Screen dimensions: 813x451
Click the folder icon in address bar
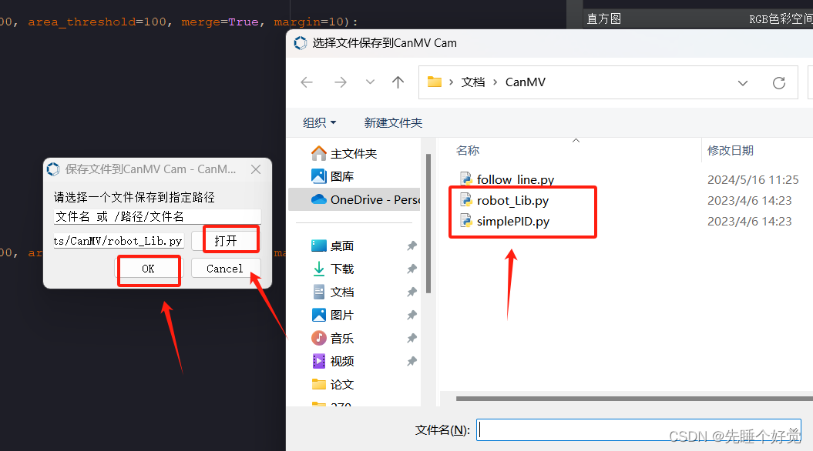(434, 82)
